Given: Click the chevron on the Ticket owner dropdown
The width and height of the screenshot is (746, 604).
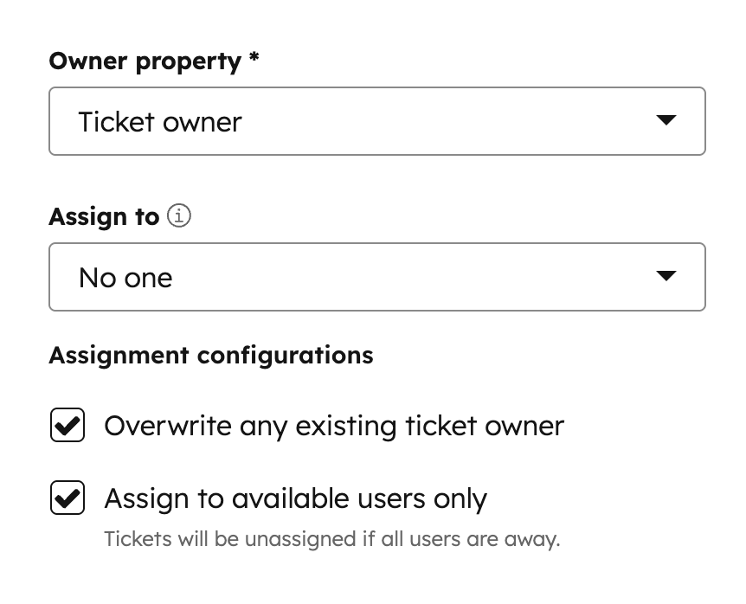Looking at the screenshot, I should (x=666, y=121).
